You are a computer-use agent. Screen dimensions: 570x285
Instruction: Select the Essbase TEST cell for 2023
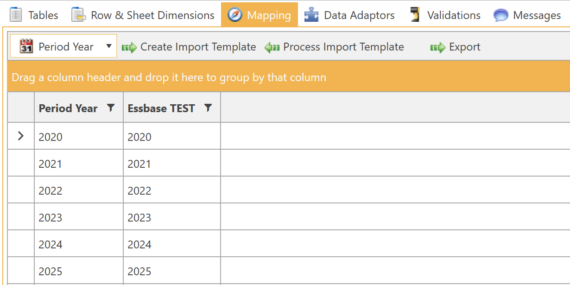click(x=171, y=217)
